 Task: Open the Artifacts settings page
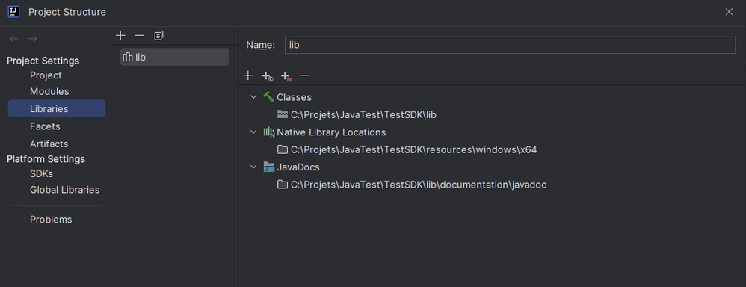click(49, 143)
